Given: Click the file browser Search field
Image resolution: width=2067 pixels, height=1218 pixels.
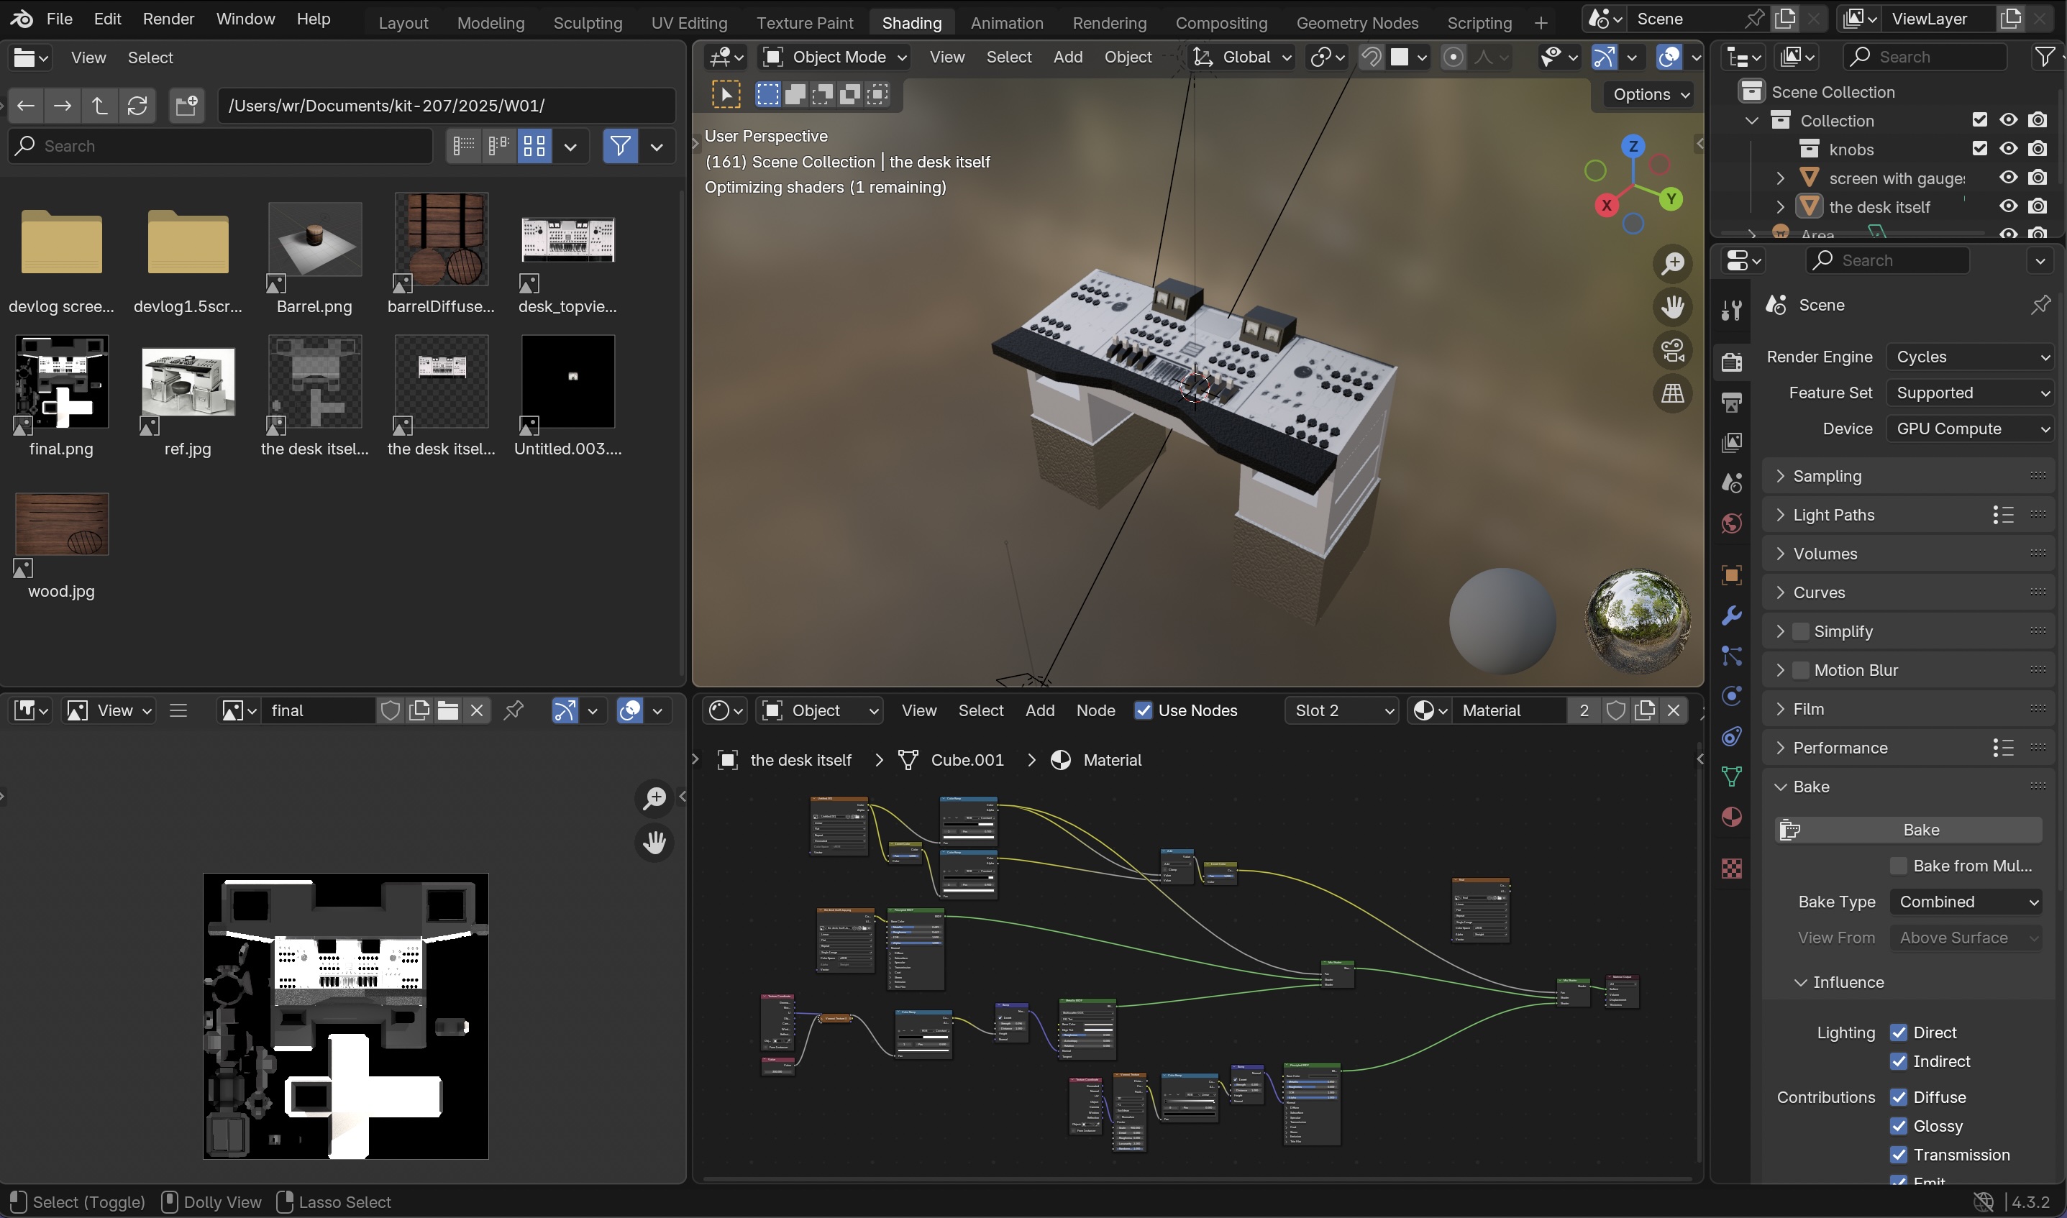Looking at the screenshot, I should [220, 146].
